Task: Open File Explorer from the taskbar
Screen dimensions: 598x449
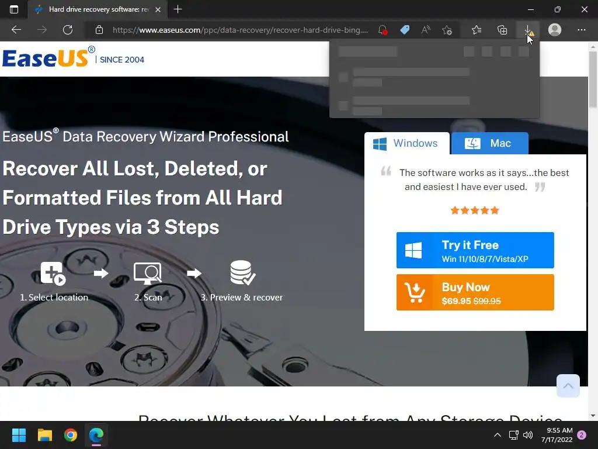Action: tap(44, 435)
